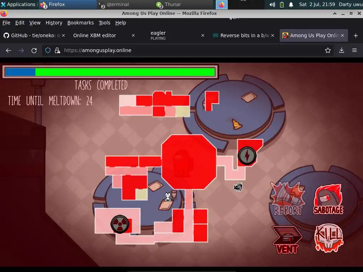Switch to the GitHub tie/oneko tab
363x272 pixels.
click(35, 35)
